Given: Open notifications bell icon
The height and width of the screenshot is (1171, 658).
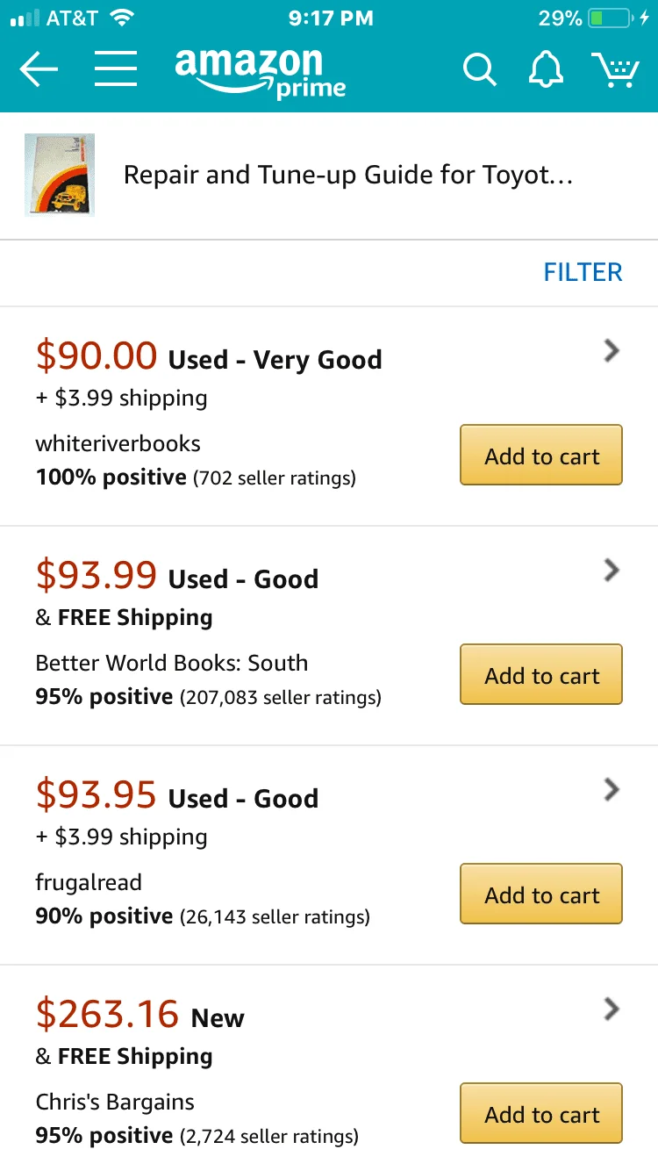Looking at the screenshot, I should pyautogui.click(x=546, y=69).
